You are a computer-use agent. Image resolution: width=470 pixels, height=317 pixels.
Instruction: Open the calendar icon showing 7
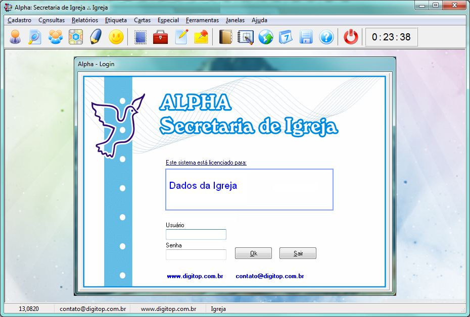(x=286, y=37)
